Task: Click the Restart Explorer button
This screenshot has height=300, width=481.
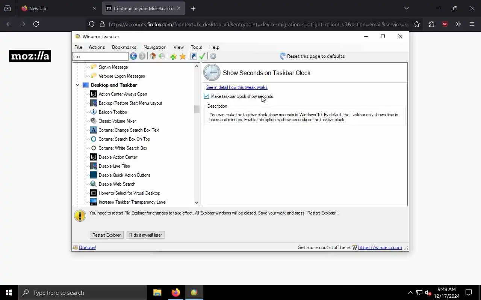Action: coord(107,235)
